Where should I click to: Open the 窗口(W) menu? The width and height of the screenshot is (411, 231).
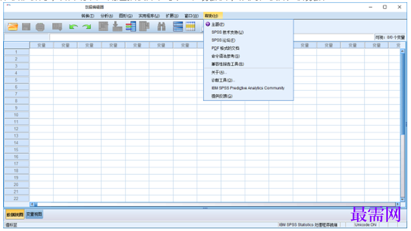[x=191, y=16]
